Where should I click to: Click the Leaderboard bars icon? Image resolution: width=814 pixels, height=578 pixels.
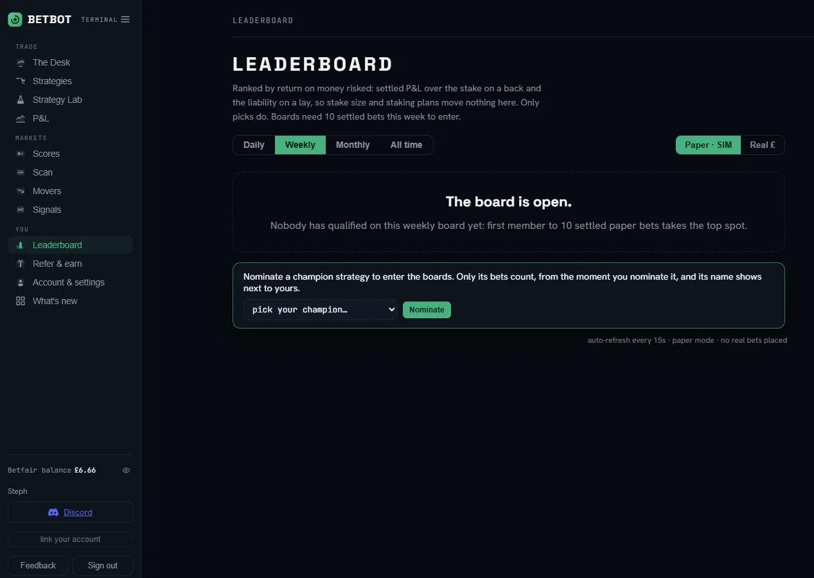(x=21, y=245)
